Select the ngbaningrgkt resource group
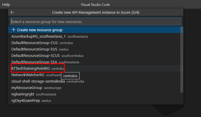The height and width of the screenshot is (117, 201). 23,94
